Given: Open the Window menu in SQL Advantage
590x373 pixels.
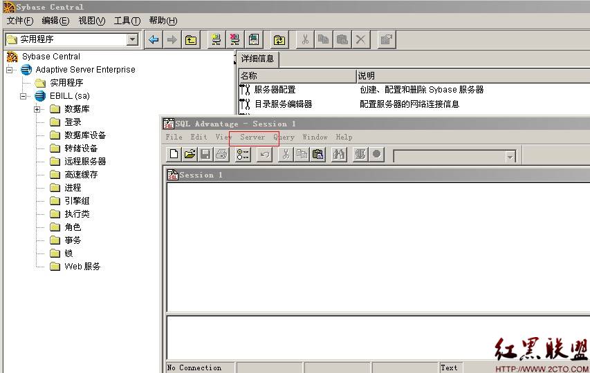Looking at the screenshot, I should 315,137.
